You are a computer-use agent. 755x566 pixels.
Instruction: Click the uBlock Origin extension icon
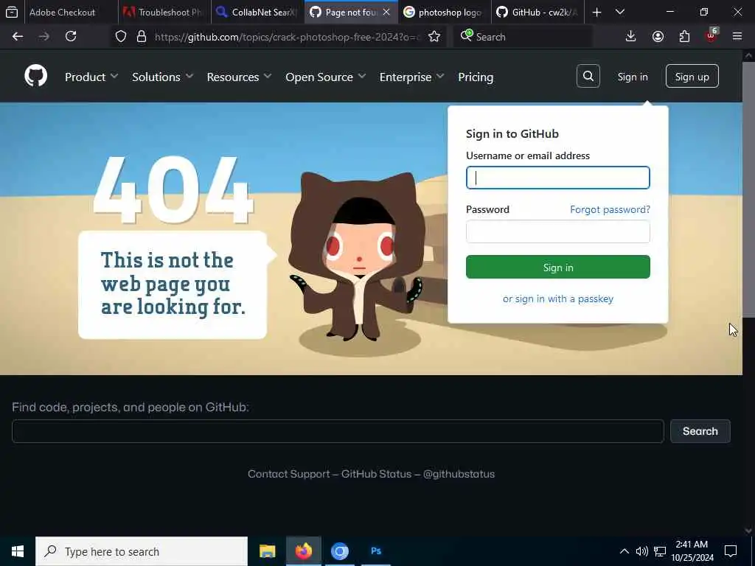711,35
